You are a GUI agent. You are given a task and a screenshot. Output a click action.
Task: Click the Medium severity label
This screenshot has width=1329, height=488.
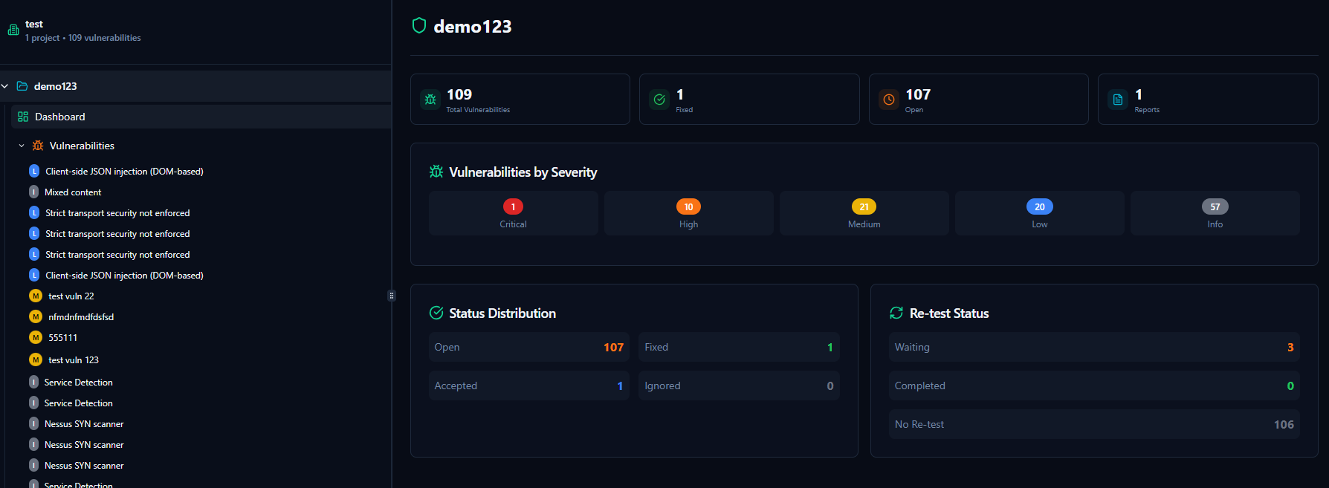click(x=864, y=224)
